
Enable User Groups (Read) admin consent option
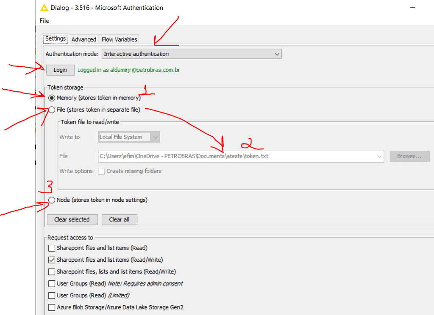(52, 283)
